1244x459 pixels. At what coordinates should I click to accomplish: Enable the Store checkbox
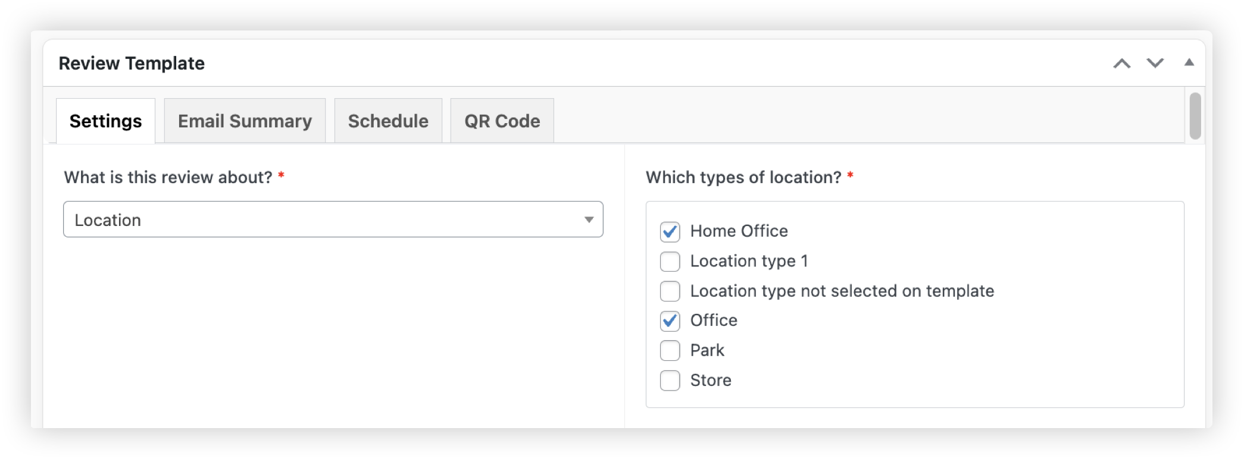point(670,381)
